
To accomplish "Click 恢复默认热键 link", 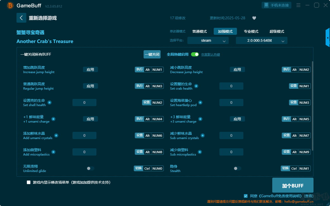I will click(211, 55).
